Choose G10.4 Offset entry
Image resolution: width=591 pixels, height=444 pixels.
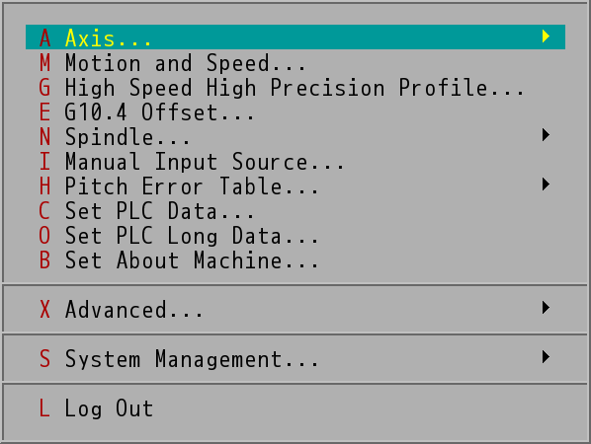[x=295, y=112]
